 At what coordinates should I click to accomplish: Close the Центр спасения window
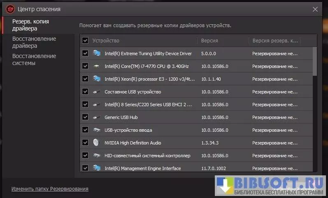point(315,9)
